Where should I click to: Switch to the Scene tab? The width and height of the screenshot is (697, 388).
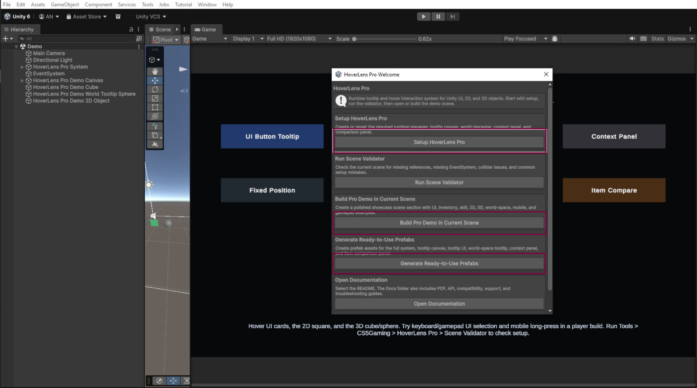160,30
